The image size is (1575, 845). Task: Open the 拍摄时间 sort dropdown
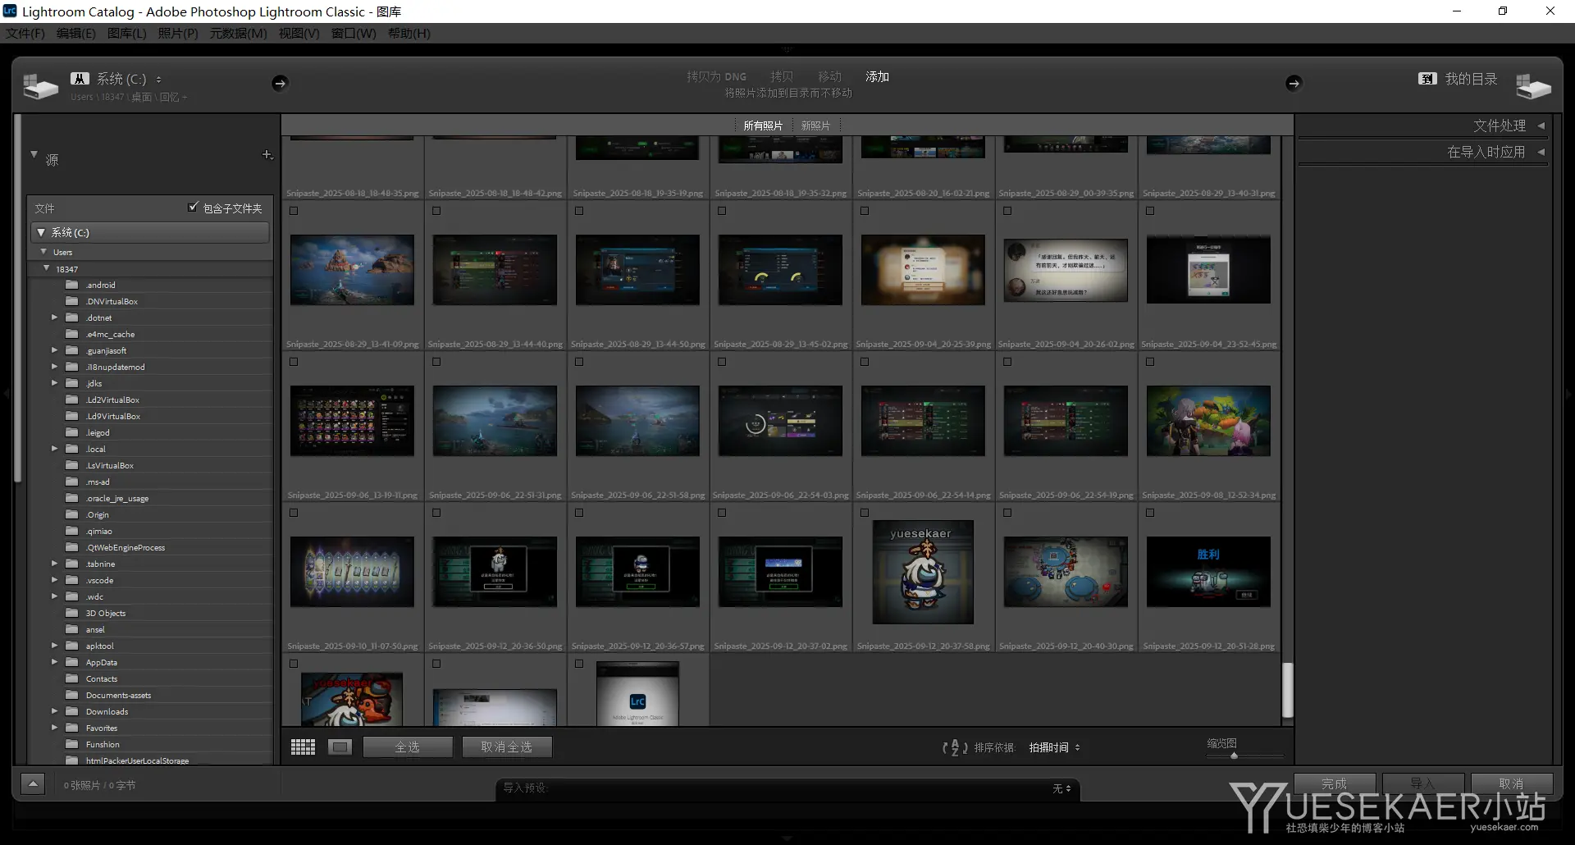1055,747
